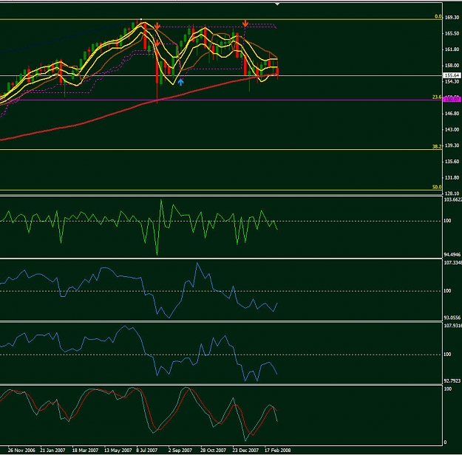Click the 128.10 price axis value
The width and height of the screenshot is (462, 455).
(x=452, y=194)
